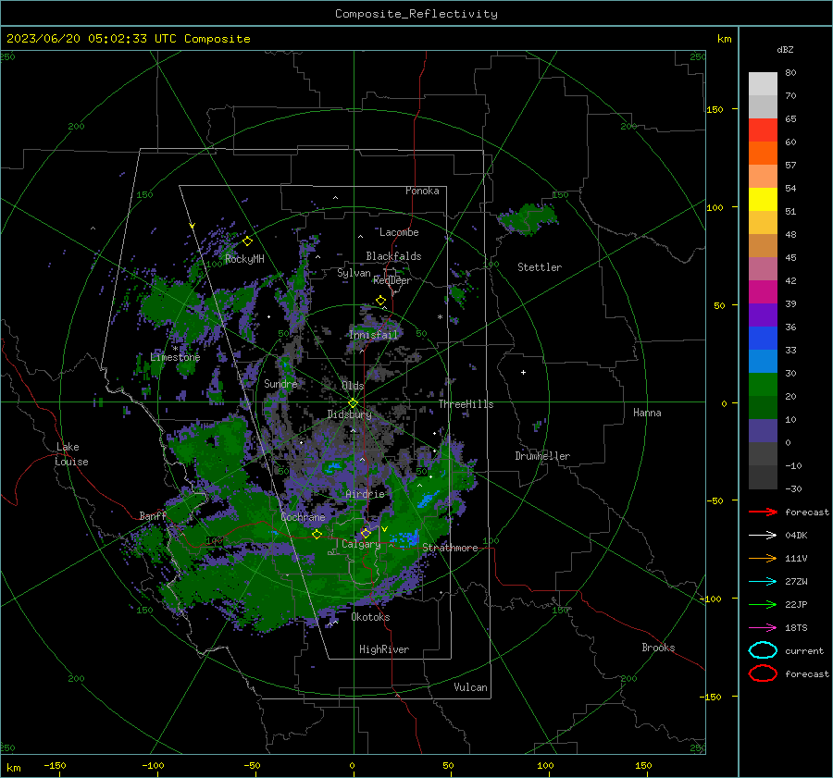Click the Lacombe city label
Viewport: 833px width, 778px height.
(x=399, y=232)
